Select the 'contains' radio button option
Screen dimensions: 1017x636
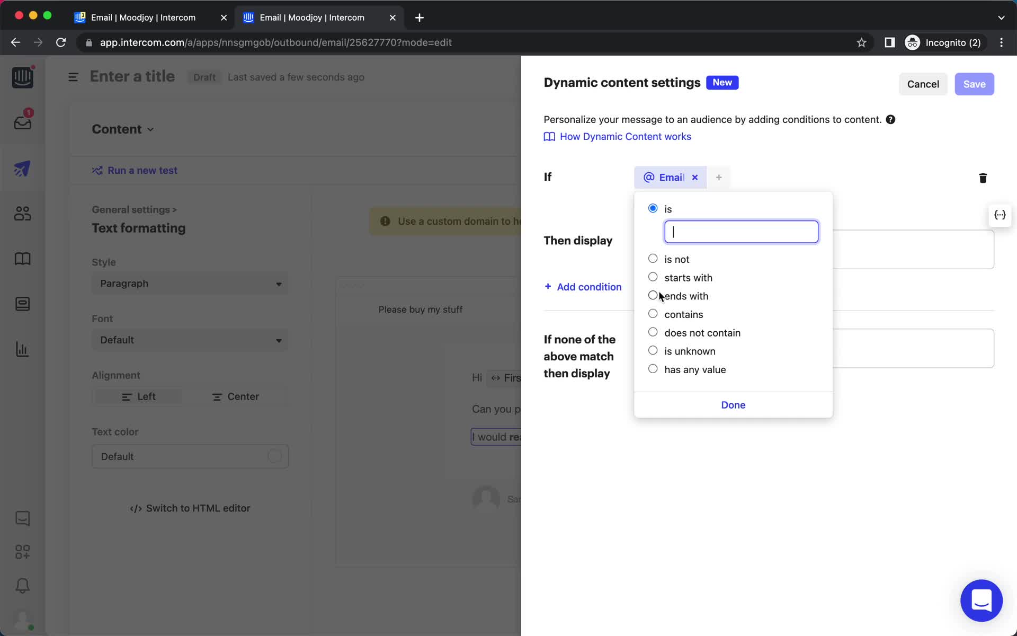point(652,314)
